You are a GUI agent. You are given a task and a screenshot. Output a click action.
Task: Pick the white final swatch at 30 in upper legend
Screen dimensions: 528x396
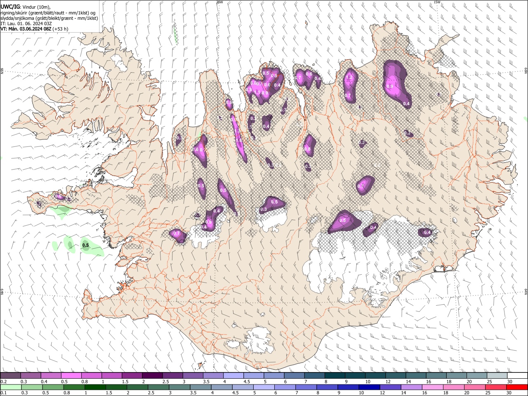[518, 376]
